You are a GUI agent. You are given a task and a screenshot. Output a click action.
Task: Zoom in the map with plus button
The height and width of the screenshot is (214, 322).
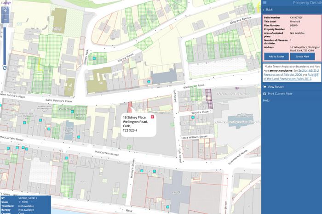point(5,11)
